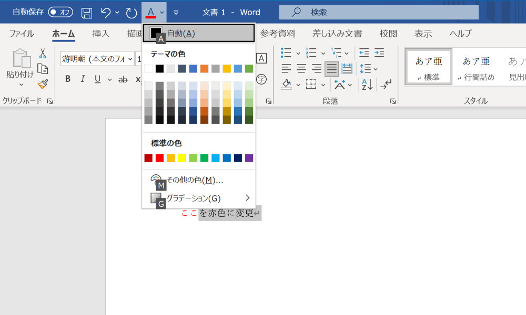Click the 検索 search box
Screen dimensions: 526x315
click(x=379, y=13)
